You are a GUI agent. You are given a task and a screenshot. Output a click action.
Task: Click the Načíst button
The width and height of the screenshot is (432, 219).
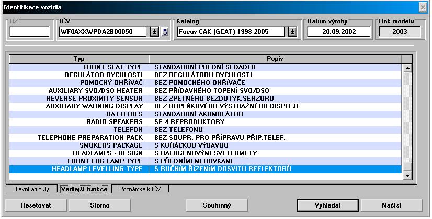(x=391, y=205)
